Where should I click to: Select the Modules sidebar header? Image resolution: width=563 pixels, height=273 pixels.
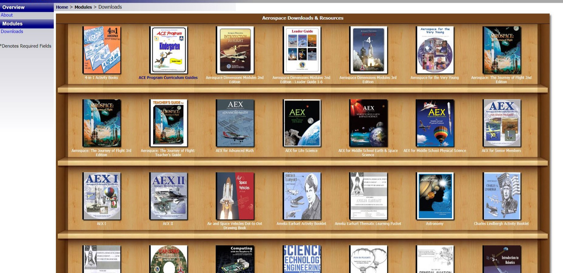27,24
